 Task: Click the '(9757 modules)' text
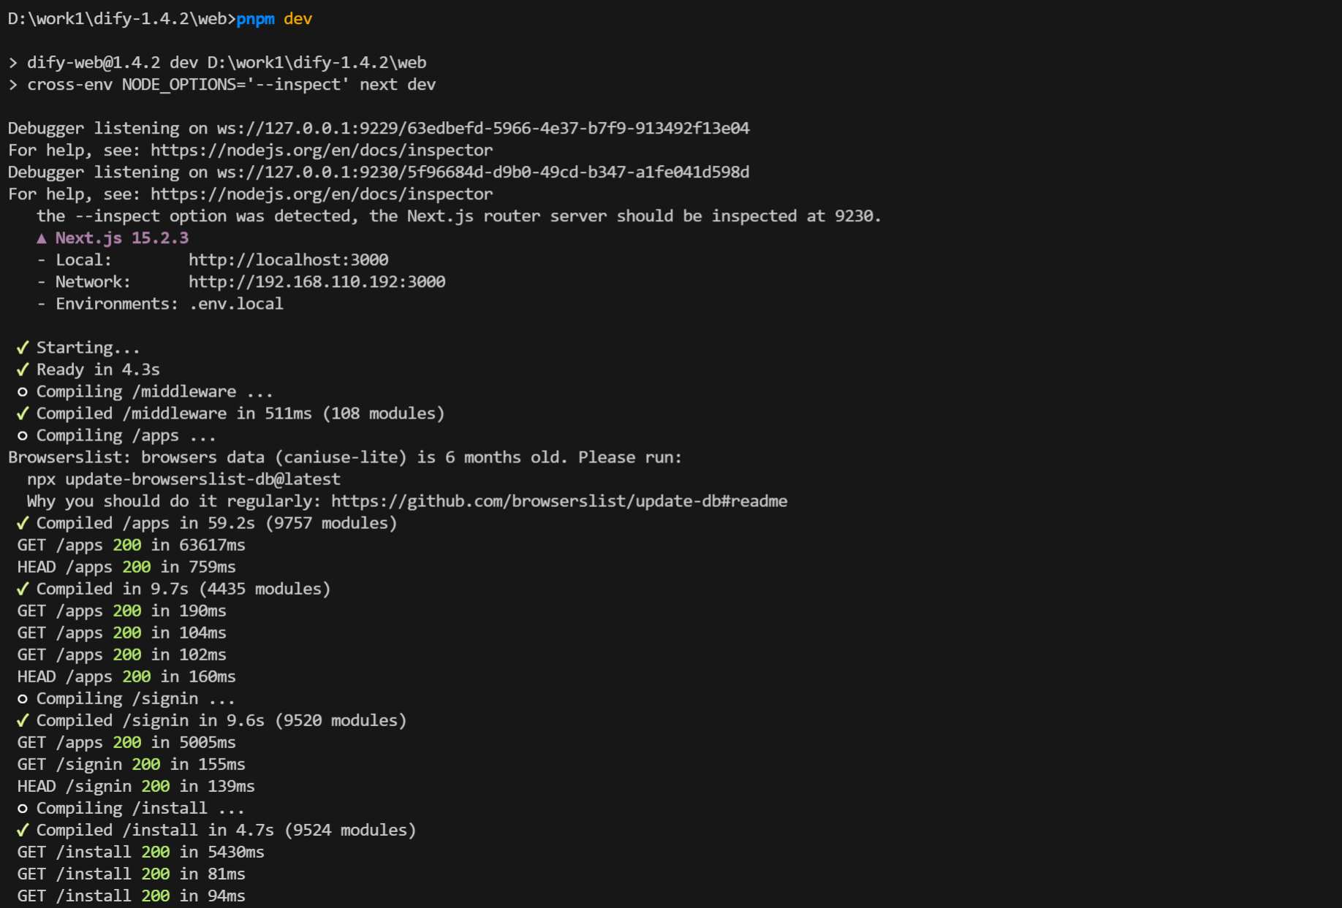click(x=331, y=523)
